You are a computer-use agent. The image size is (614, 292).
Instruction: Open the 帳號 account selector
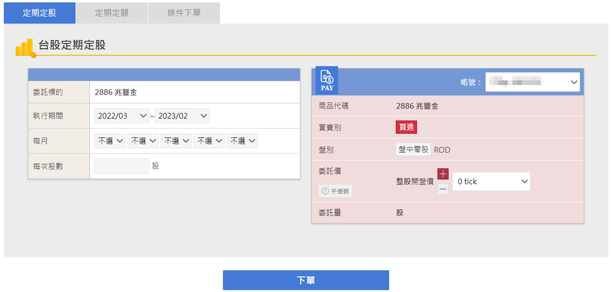pyautogui.click(x=532, y=82)
